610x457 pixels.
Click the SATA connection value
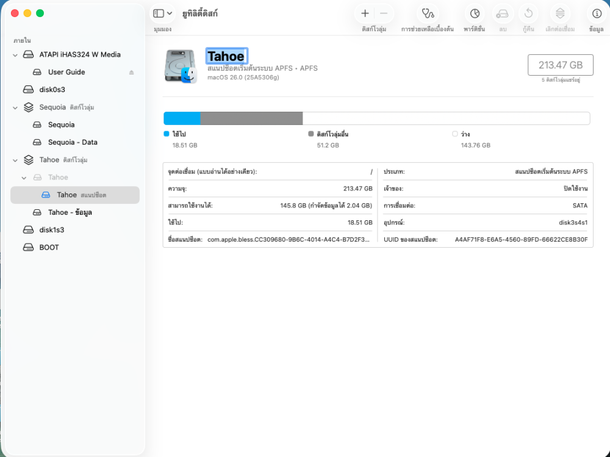point(580,206)
